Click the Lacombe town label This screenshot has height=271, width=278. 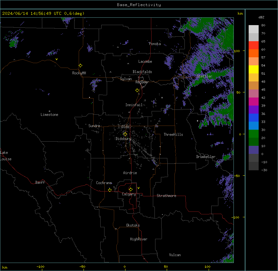145,61
